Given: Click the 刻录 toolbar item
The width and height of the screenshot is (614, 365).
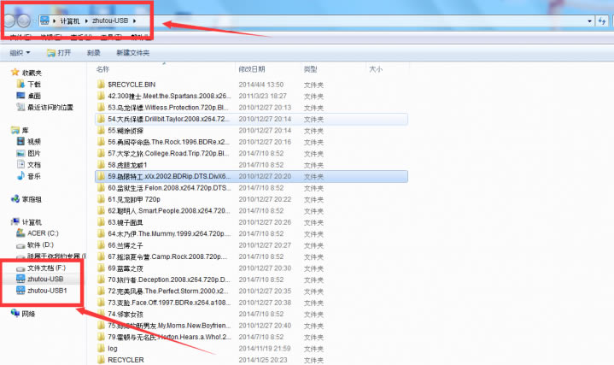Looking at the screenshot, I should (x=94, y=53).
